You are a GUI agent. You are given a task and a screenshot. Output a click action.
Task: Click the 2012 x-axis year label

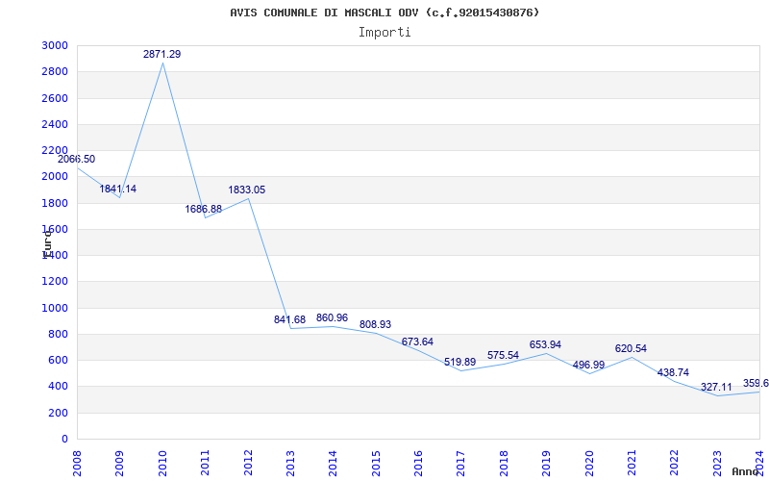pyautogui.click(x=248, y=463)
